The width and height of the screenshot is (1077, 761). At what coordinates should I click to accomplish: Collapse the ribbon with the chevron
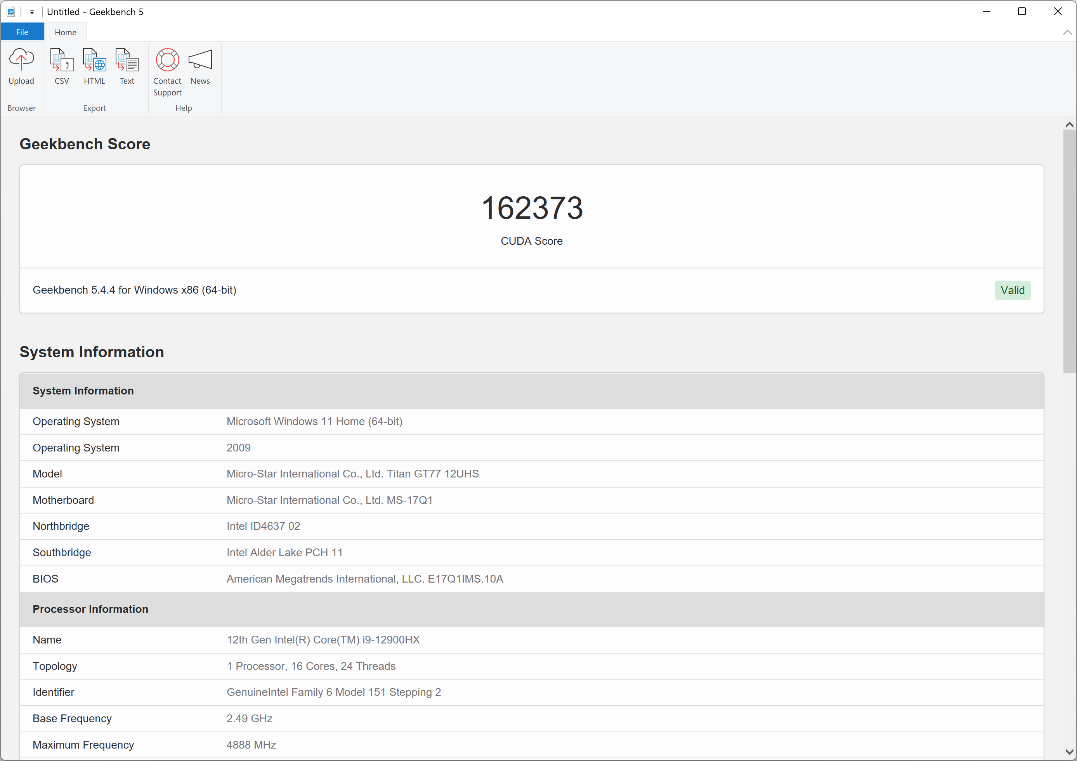coord(1067,32)
